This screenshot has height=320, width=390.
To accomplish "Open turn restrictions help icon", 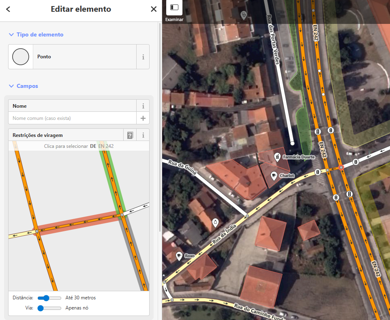I will coord(130,135).
